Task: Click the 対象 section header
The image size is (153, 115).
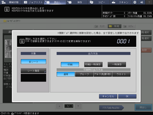Action: [x=33, y=54]
